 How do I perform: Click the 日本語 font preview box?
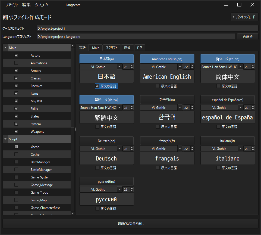click(x=106, y=76)
